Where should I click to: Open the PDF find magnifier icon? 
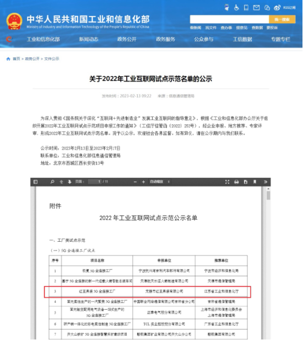click(52, 182)
